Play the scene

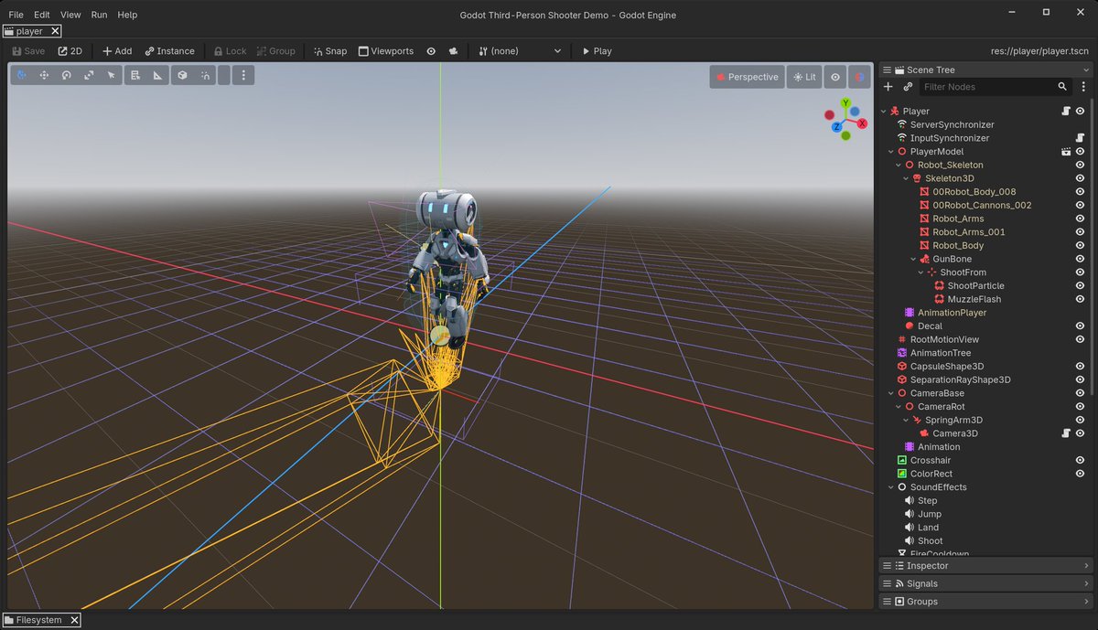(597, 51)
